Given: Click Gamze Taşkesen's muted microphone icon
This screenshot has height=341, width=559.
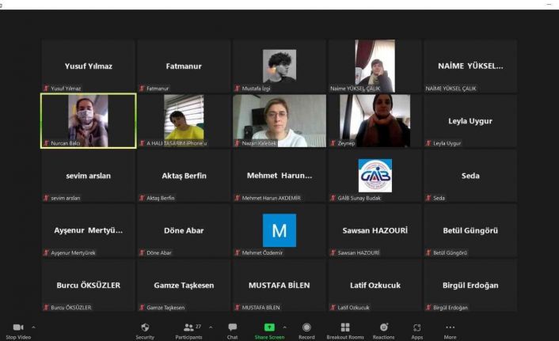Looking at the screenshot, I should pyautogui.click(x=142, y=307).
